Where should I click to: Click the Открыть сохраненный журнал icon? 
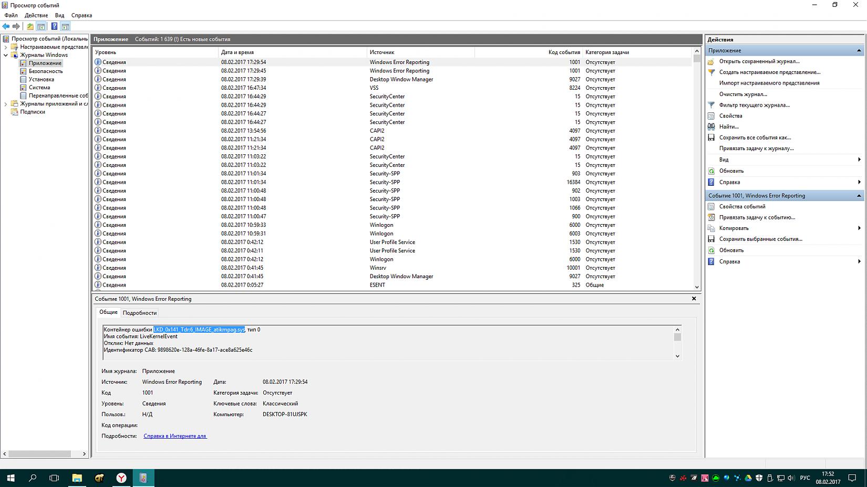click(x=711, y=61)
